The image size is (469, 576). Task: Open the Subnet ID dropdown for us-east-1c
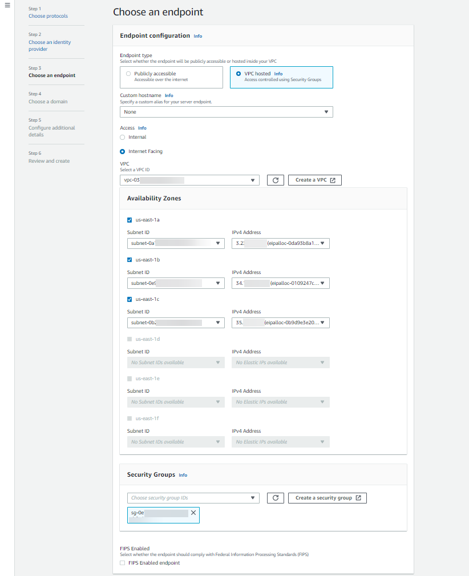pos(175,322)
